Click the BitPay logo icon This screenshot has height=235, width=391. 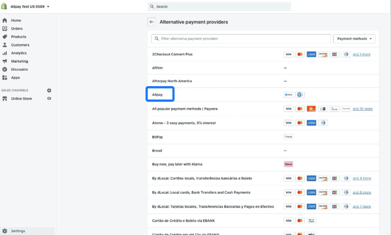(288, 137)
